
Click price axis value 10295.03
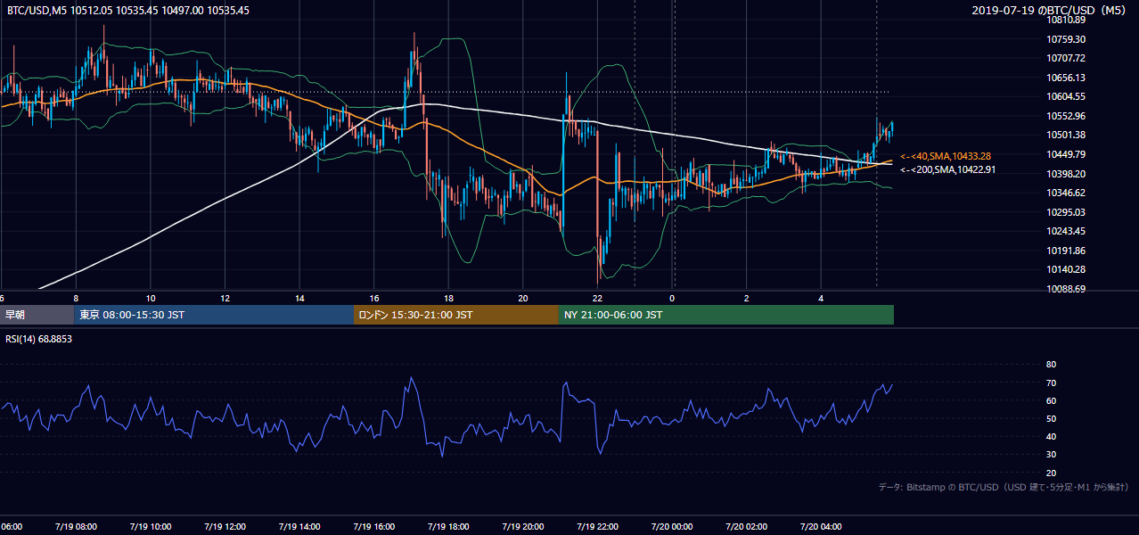pyautogui.click(x=1066, y=212)
